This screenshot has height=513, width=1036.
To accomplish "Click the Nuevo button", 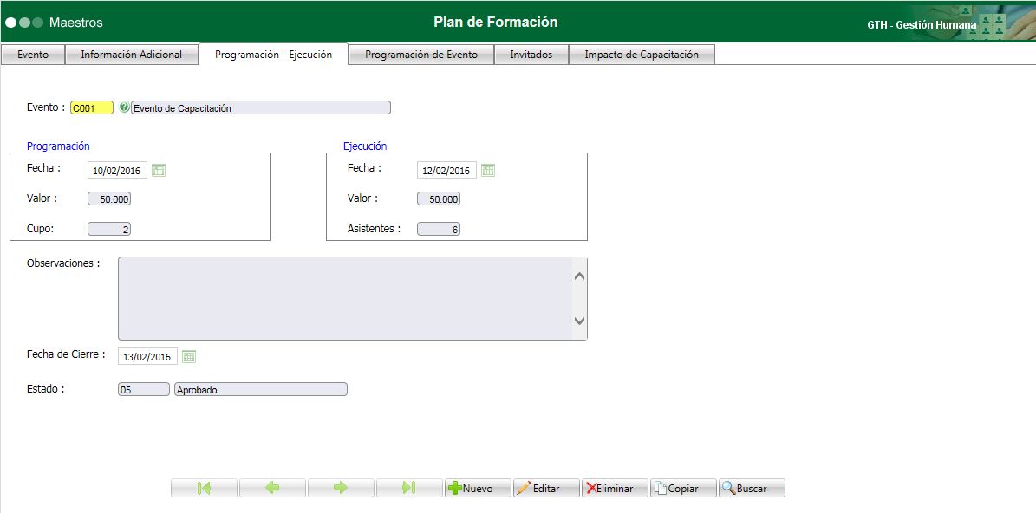I will point(478,488).
